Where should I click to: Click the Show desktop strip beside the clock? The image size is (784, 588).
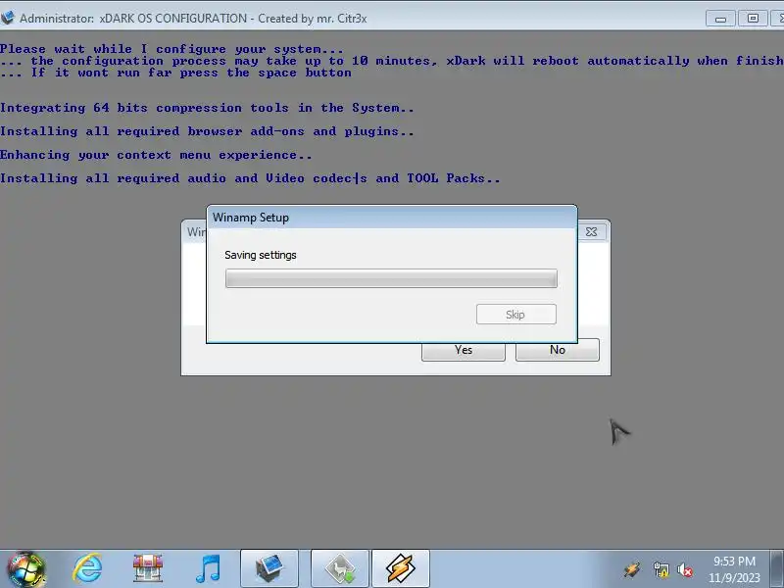click(x=777, y=569)
